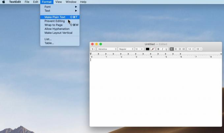Toggle underline formatting
This screenshot has width=224, height=133.
tap(166, 49)
